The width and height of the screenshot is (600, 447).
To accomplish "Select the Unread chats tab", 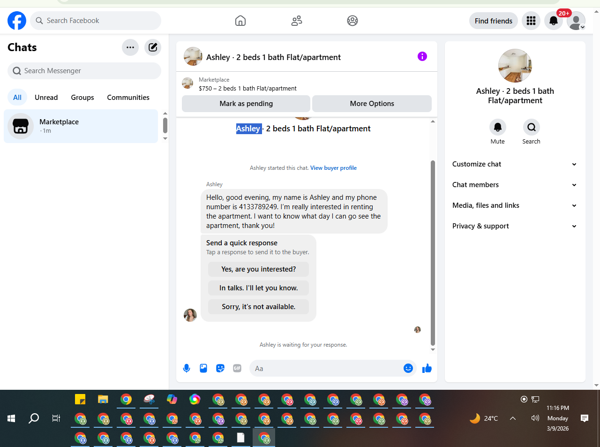I will [x=46, y=98].
